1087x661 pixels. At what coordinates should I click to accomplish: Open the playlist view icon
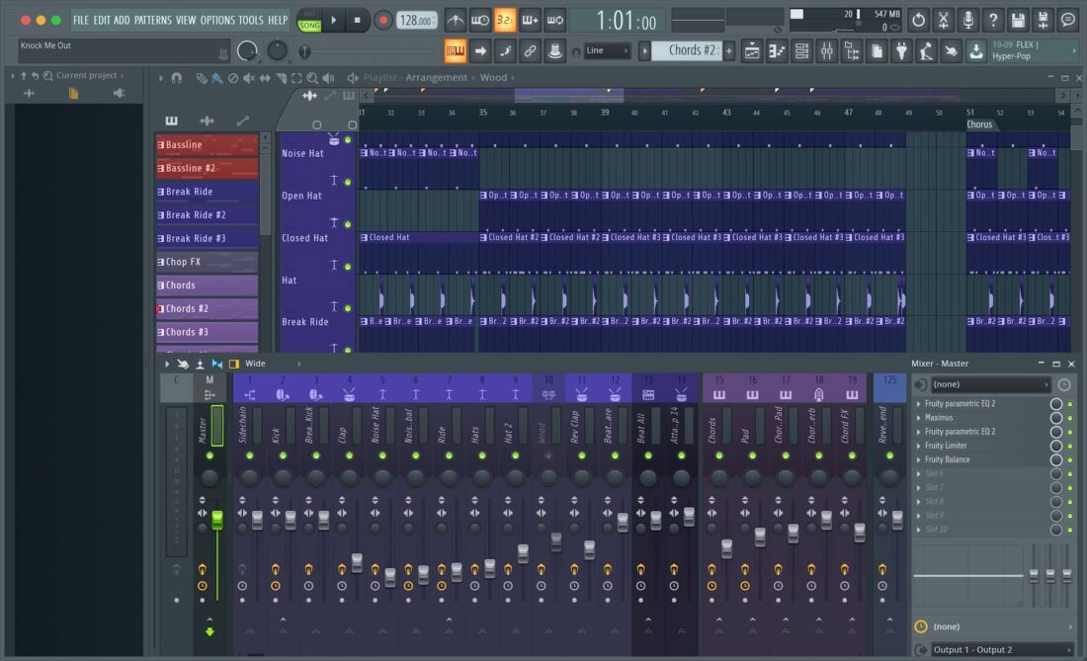752,50
